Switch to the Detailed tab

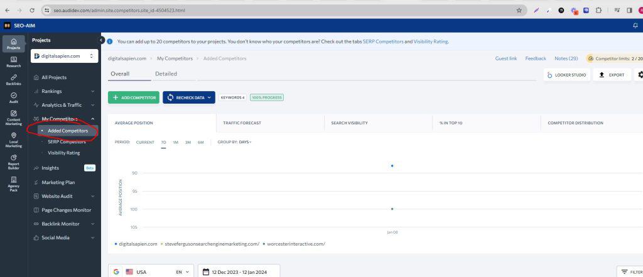coord(166,73)
